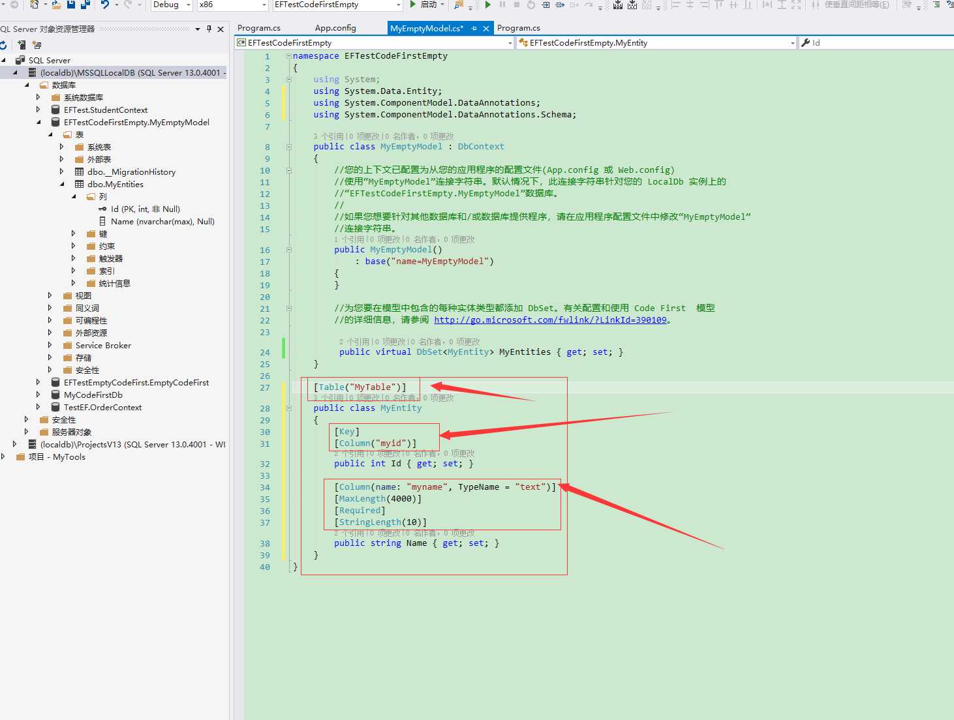Collapse comment outlining on line 21

pos(288,308)
